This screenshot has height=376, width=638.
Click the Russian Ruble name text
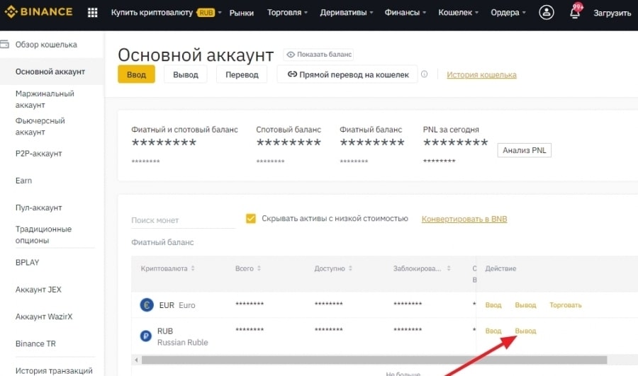coord(183,342)
